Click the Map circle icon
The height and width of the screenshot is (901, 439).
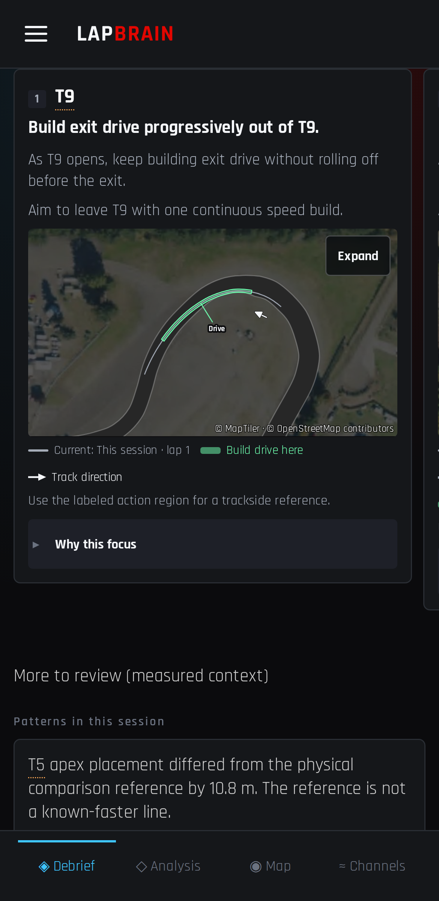[256, 866]
